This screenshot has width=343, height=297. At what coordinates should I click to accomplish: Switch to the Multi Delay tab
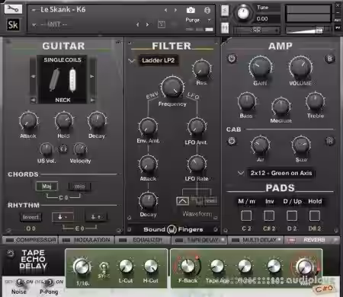pos(256,240)
